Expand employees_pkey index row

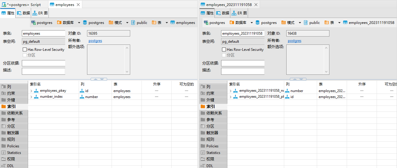coord(31,91)
